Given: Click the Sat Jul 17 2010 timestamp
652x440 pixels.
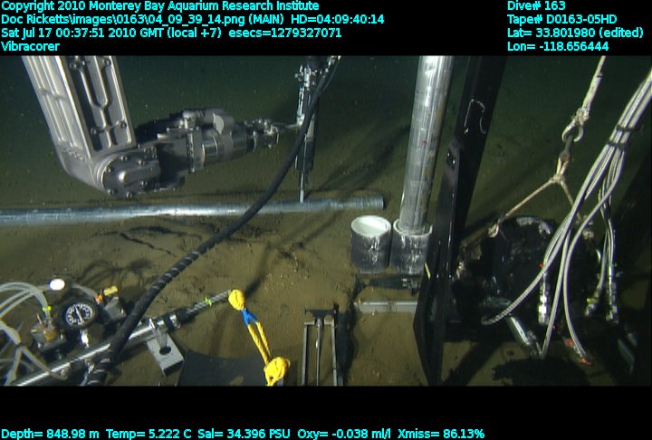Looking at the screenshot, I should pyautogui.click(x=171, y=33).
